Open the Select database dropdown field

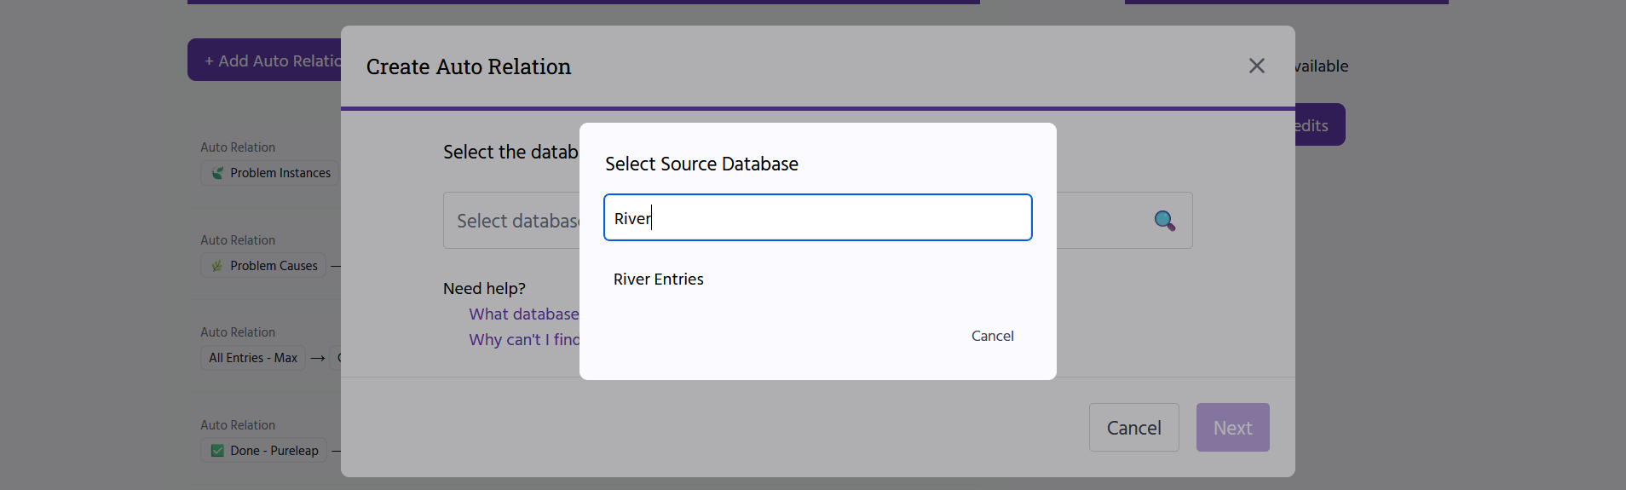click(511, 221)
